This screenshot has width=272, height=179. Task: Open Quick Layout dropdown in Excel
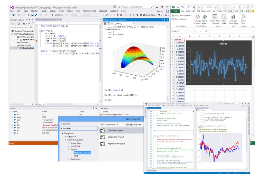click(180, 19)
